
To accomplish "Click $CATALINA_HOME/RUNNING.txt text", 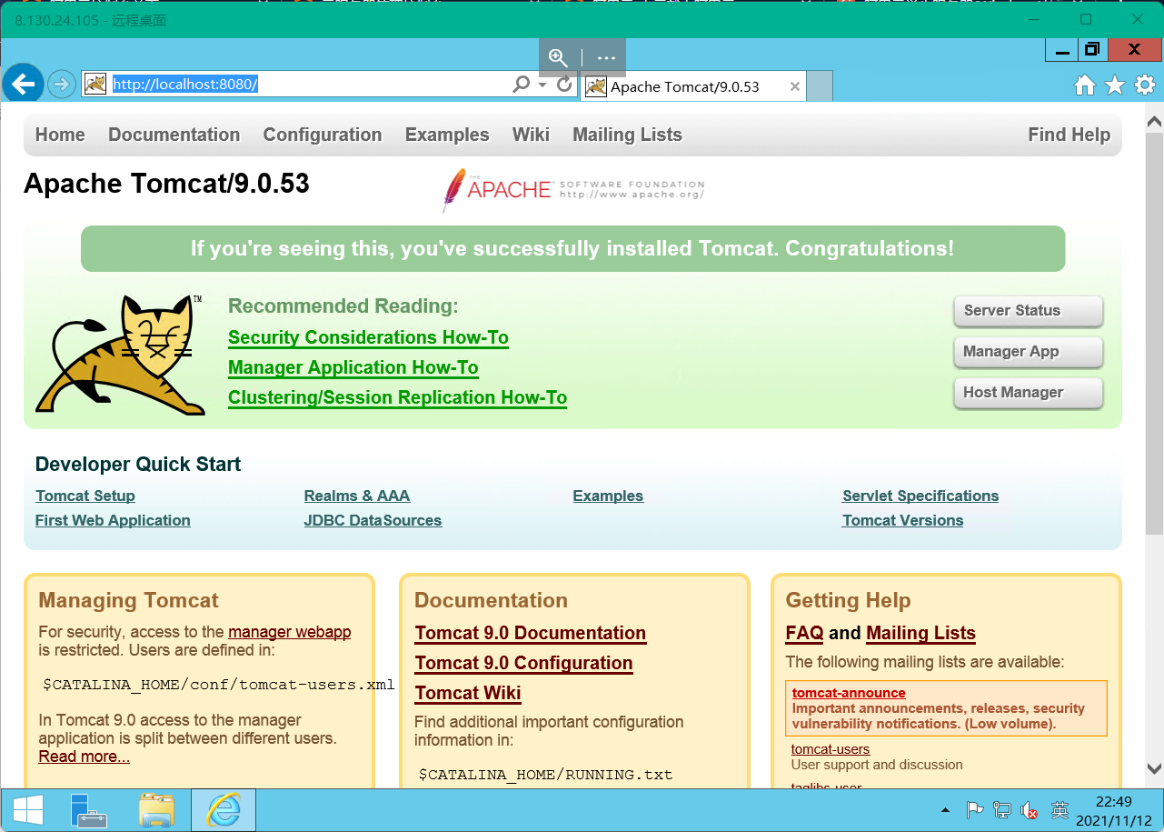I will [545, 775].
